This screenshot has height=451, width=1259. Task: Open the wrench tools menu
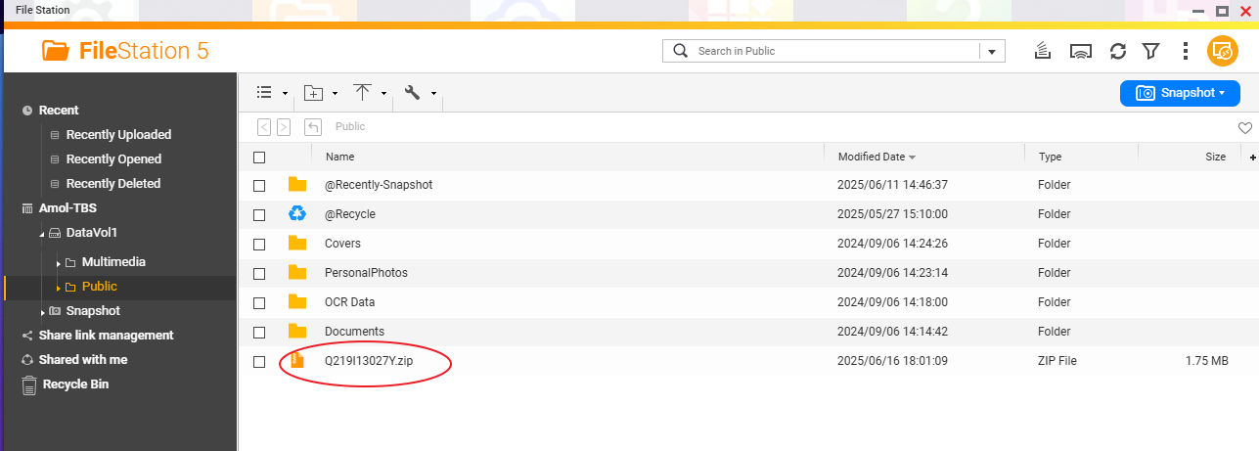point(412,93)
